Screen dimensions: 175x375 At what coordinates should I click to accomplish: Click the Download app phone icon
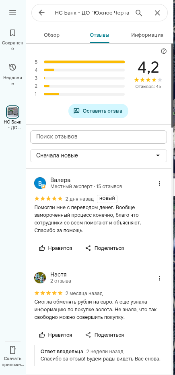(x=12, y=350)
